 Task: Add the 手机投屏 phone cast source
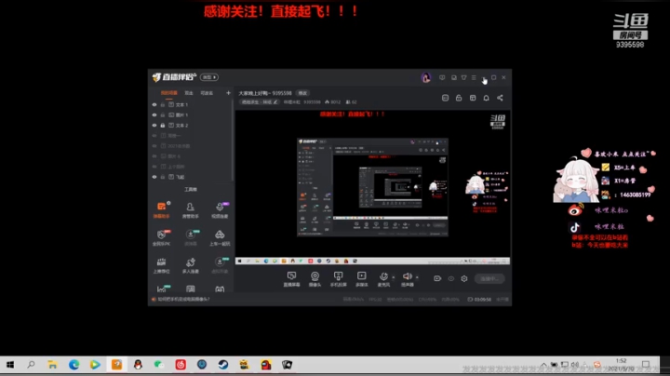(339, 279)
